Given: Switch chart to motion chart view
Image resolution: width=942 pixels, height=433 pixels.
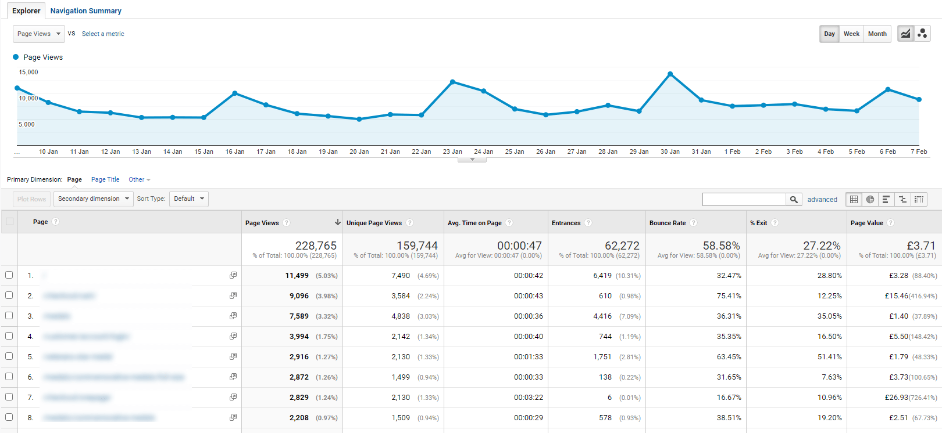Looking at the screenshot, I should click(922, 34).
